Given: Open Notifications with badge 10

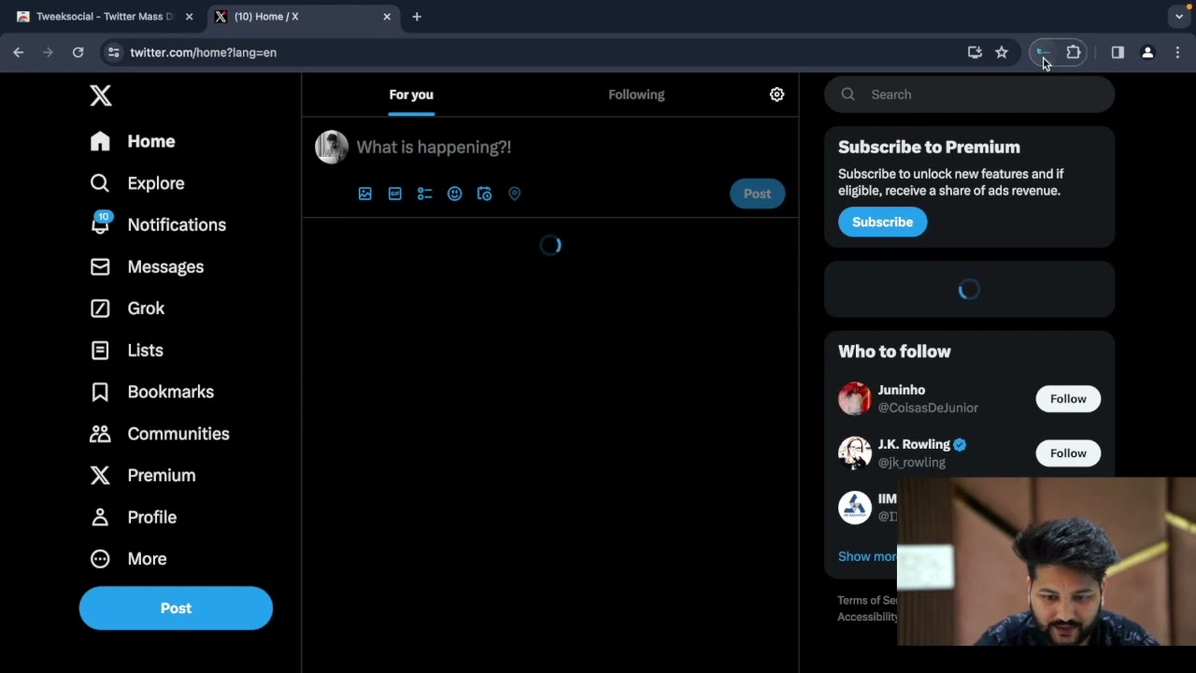Looking at the screenshot, I should [158, 224].
